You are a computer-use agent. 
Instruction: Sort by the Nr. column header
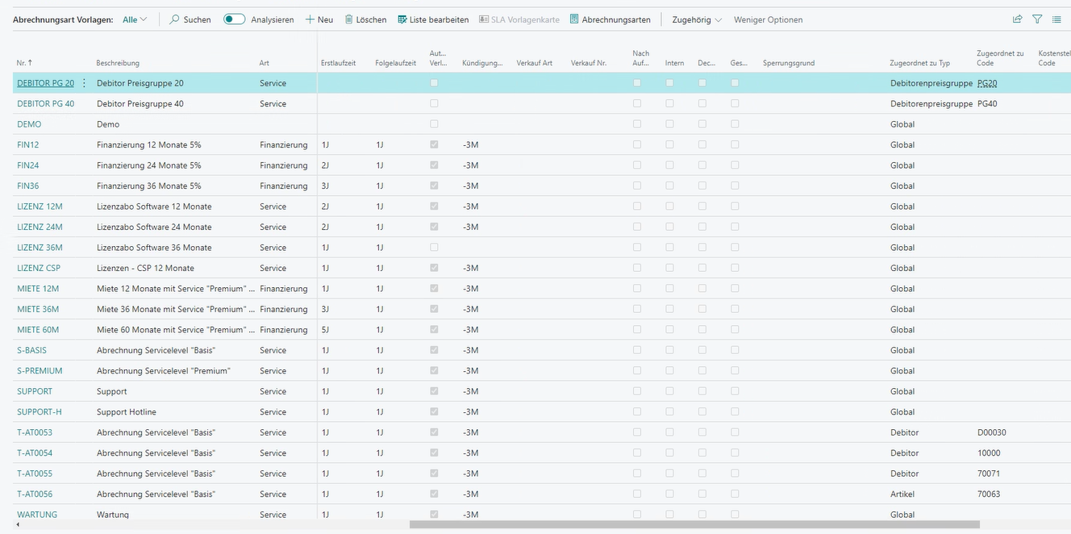point(24,63)
